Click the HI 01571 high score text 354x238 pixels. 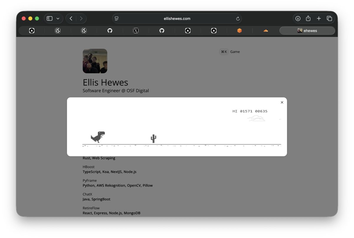[x=242, y=111]
